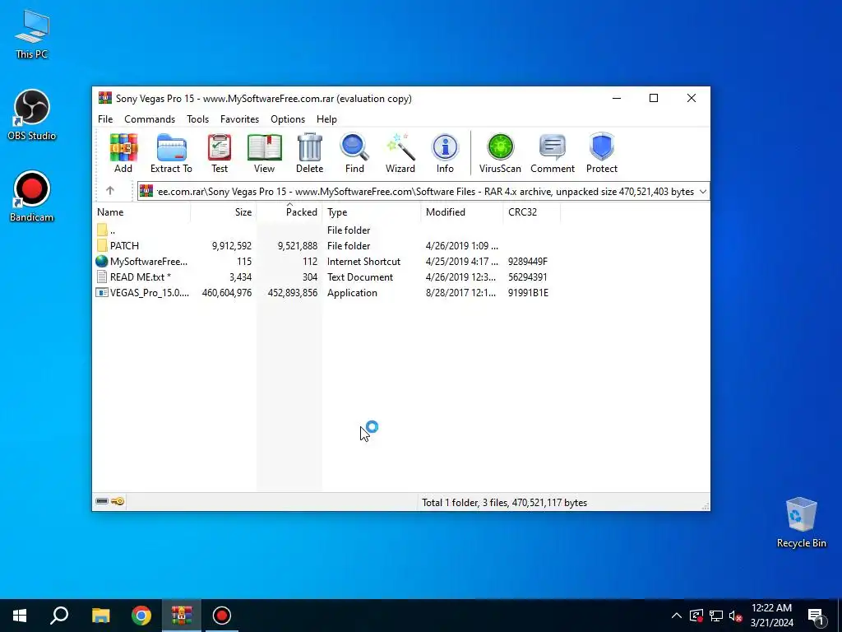The image size is (842, 632).
Task: Sort by the Size column header
Action: pos(224,212)
